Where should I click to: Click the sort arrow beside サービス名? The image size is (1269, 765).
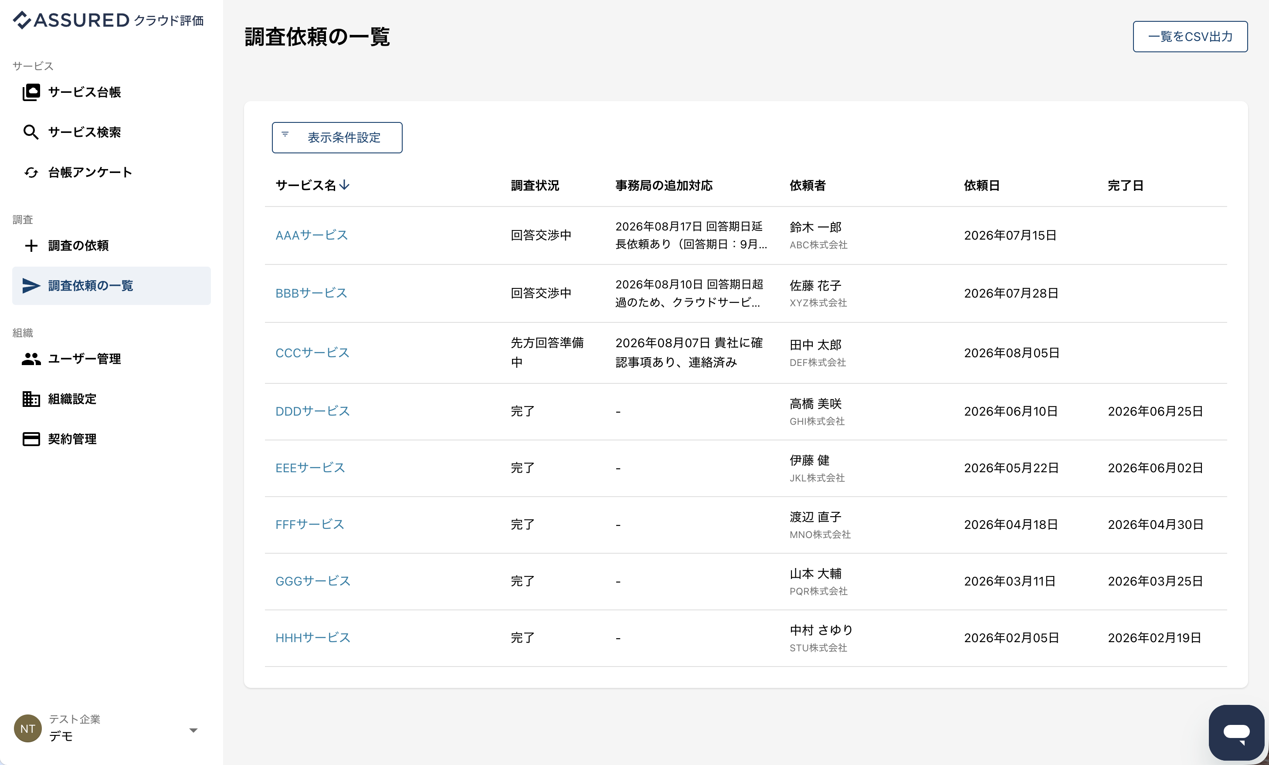point(345,185)
